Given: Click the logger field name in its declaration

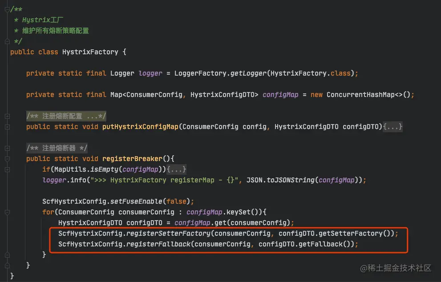Looking at the screenshot, I should click(x=150, y=73).
